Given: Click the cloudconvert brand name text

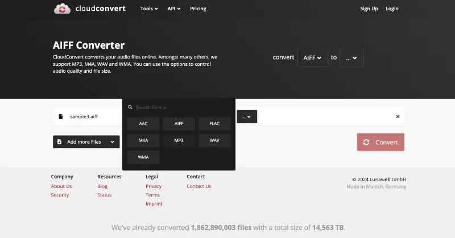Looking at the screenshot, I should (101, 9).
